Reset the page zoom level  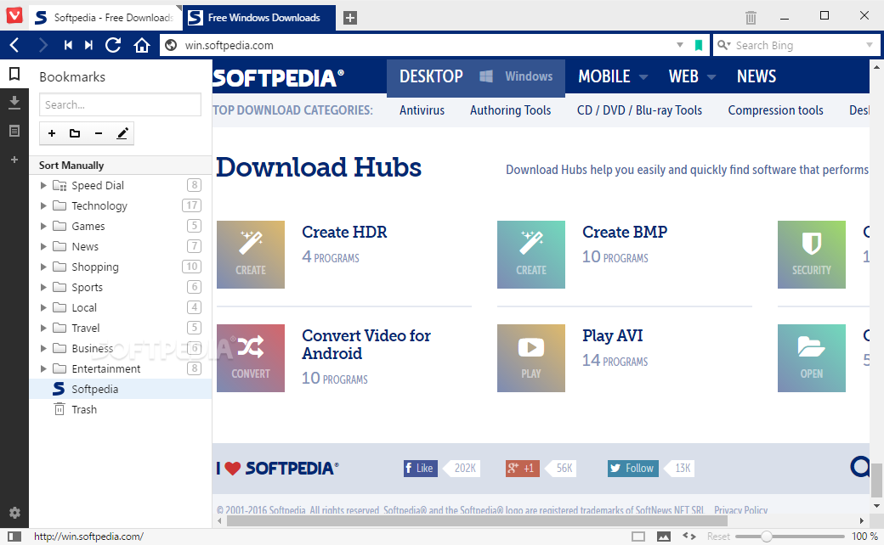pos(718,537)
